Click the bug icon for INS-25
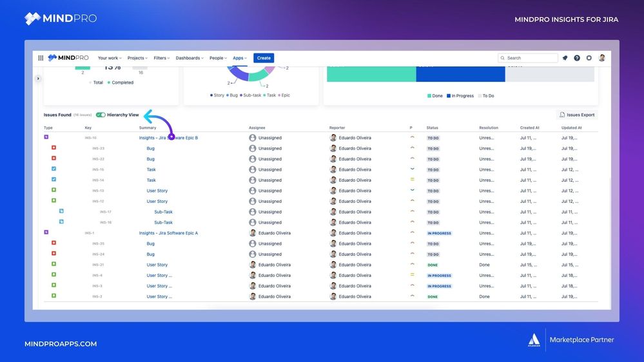 click(x=54, y=243)
